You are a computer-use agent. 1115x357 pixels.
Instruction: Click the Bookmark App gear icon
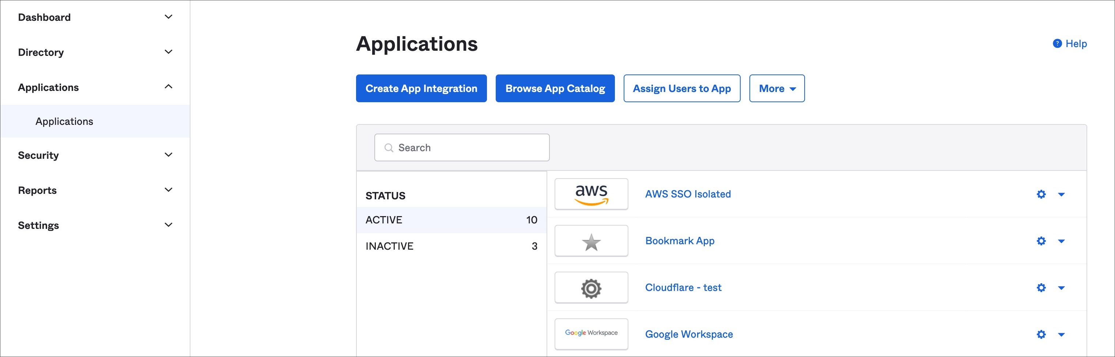[x=1041, y=241]
